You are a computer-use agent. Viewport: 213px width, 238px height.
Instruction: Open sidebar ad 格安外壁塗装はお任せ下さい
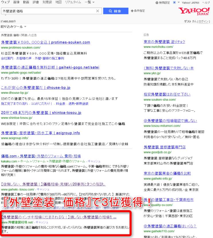coord(167,94)
